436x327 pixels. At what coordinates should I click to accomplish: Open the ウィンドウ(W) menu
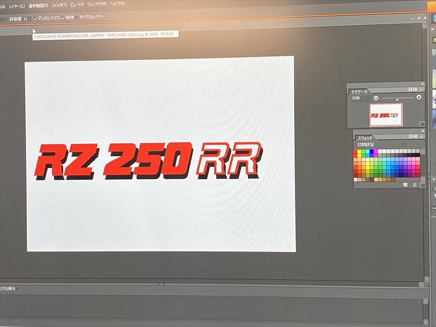click(97, 4)
